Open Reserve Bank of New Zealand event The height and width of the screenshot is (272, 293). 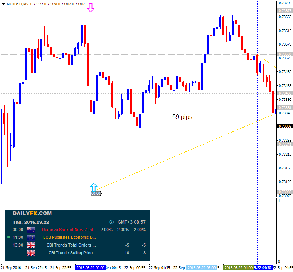coord(69,229)
